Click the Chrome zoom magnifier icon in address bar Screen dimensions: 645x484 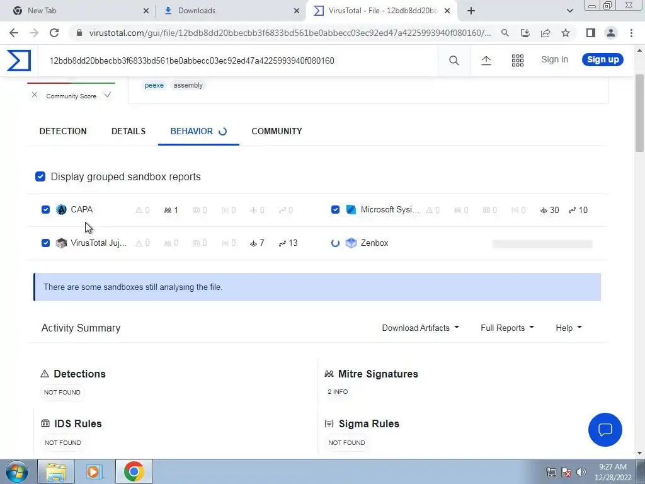point(505,33)
